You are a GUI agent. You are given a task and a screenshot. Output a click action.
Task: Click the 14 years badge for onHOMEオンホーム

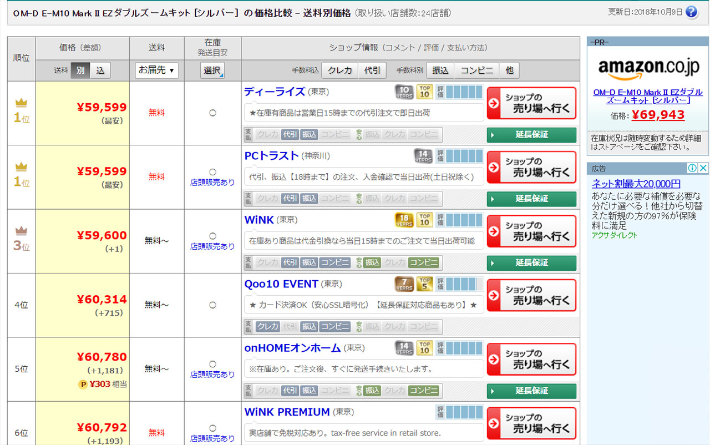[x=404, y=348]
